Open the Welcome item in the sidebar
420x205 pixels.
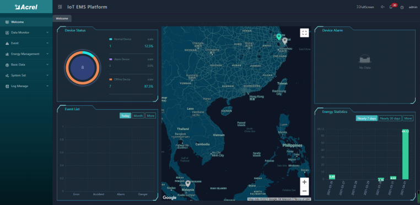pyautogui.click(x=26, y=22)
